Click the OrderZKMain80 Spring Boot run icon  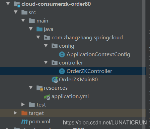pyautogui.click(x=55, y=80)
